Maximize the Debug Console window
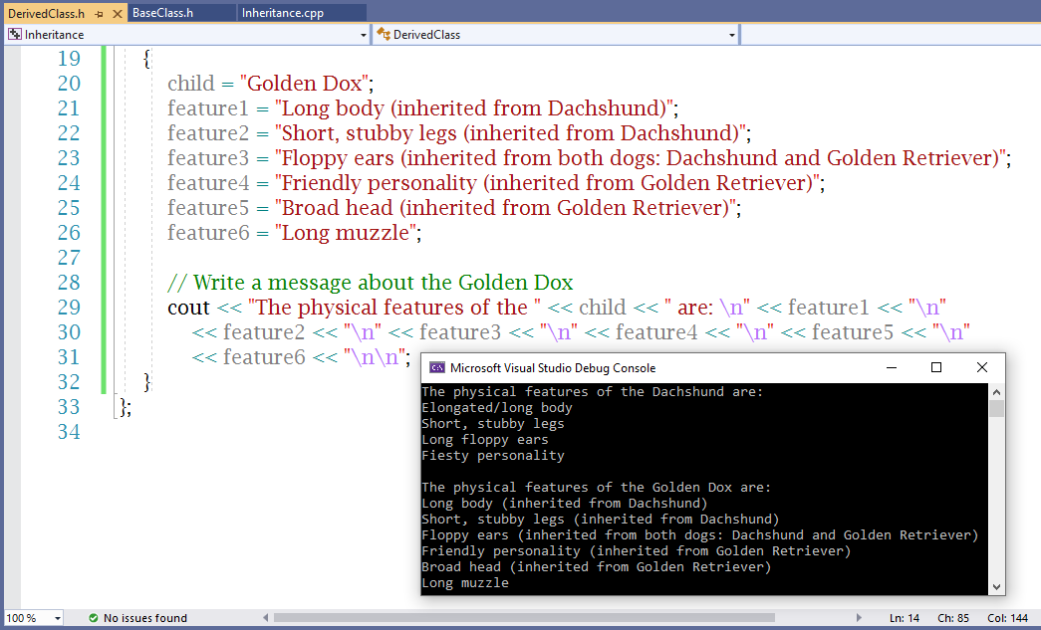Viewport: 1041px width, 630px height. click(x=936, y=367)
